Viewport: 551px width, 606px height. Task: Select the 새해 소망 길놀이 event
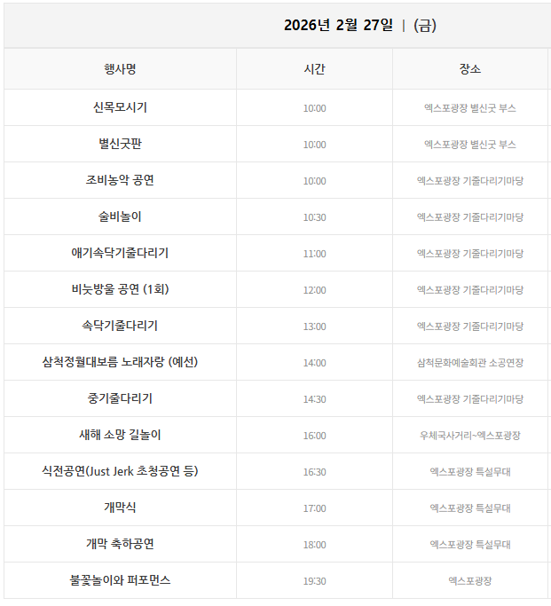point(120,435)
